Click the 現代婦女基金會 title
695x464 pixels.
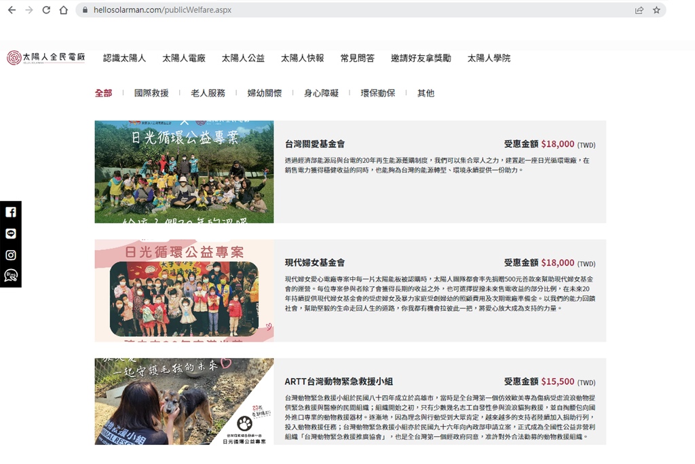coord(315,263)
